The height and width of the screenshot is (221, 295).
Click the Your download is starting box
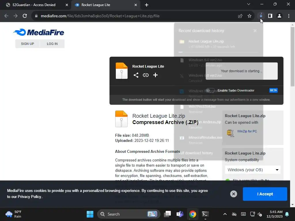click(x=242, y=71)
